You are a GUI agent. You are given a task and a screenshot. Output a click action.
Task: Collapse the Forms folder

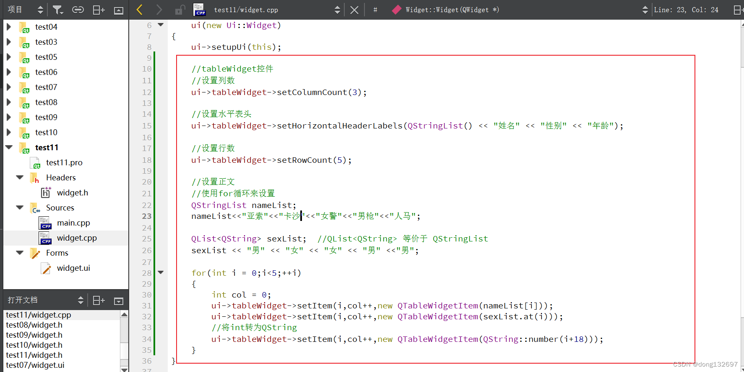click(x=20, y=253)
